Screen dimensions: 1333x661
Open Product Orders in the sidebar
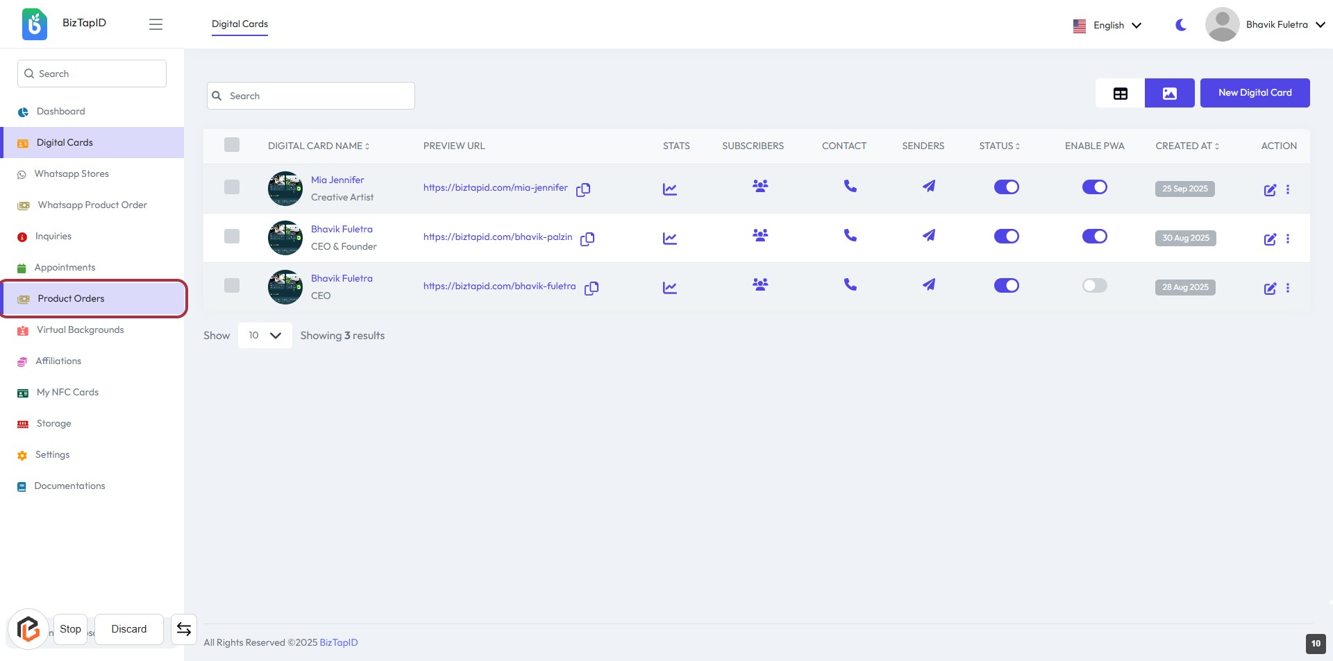point(71,299)
